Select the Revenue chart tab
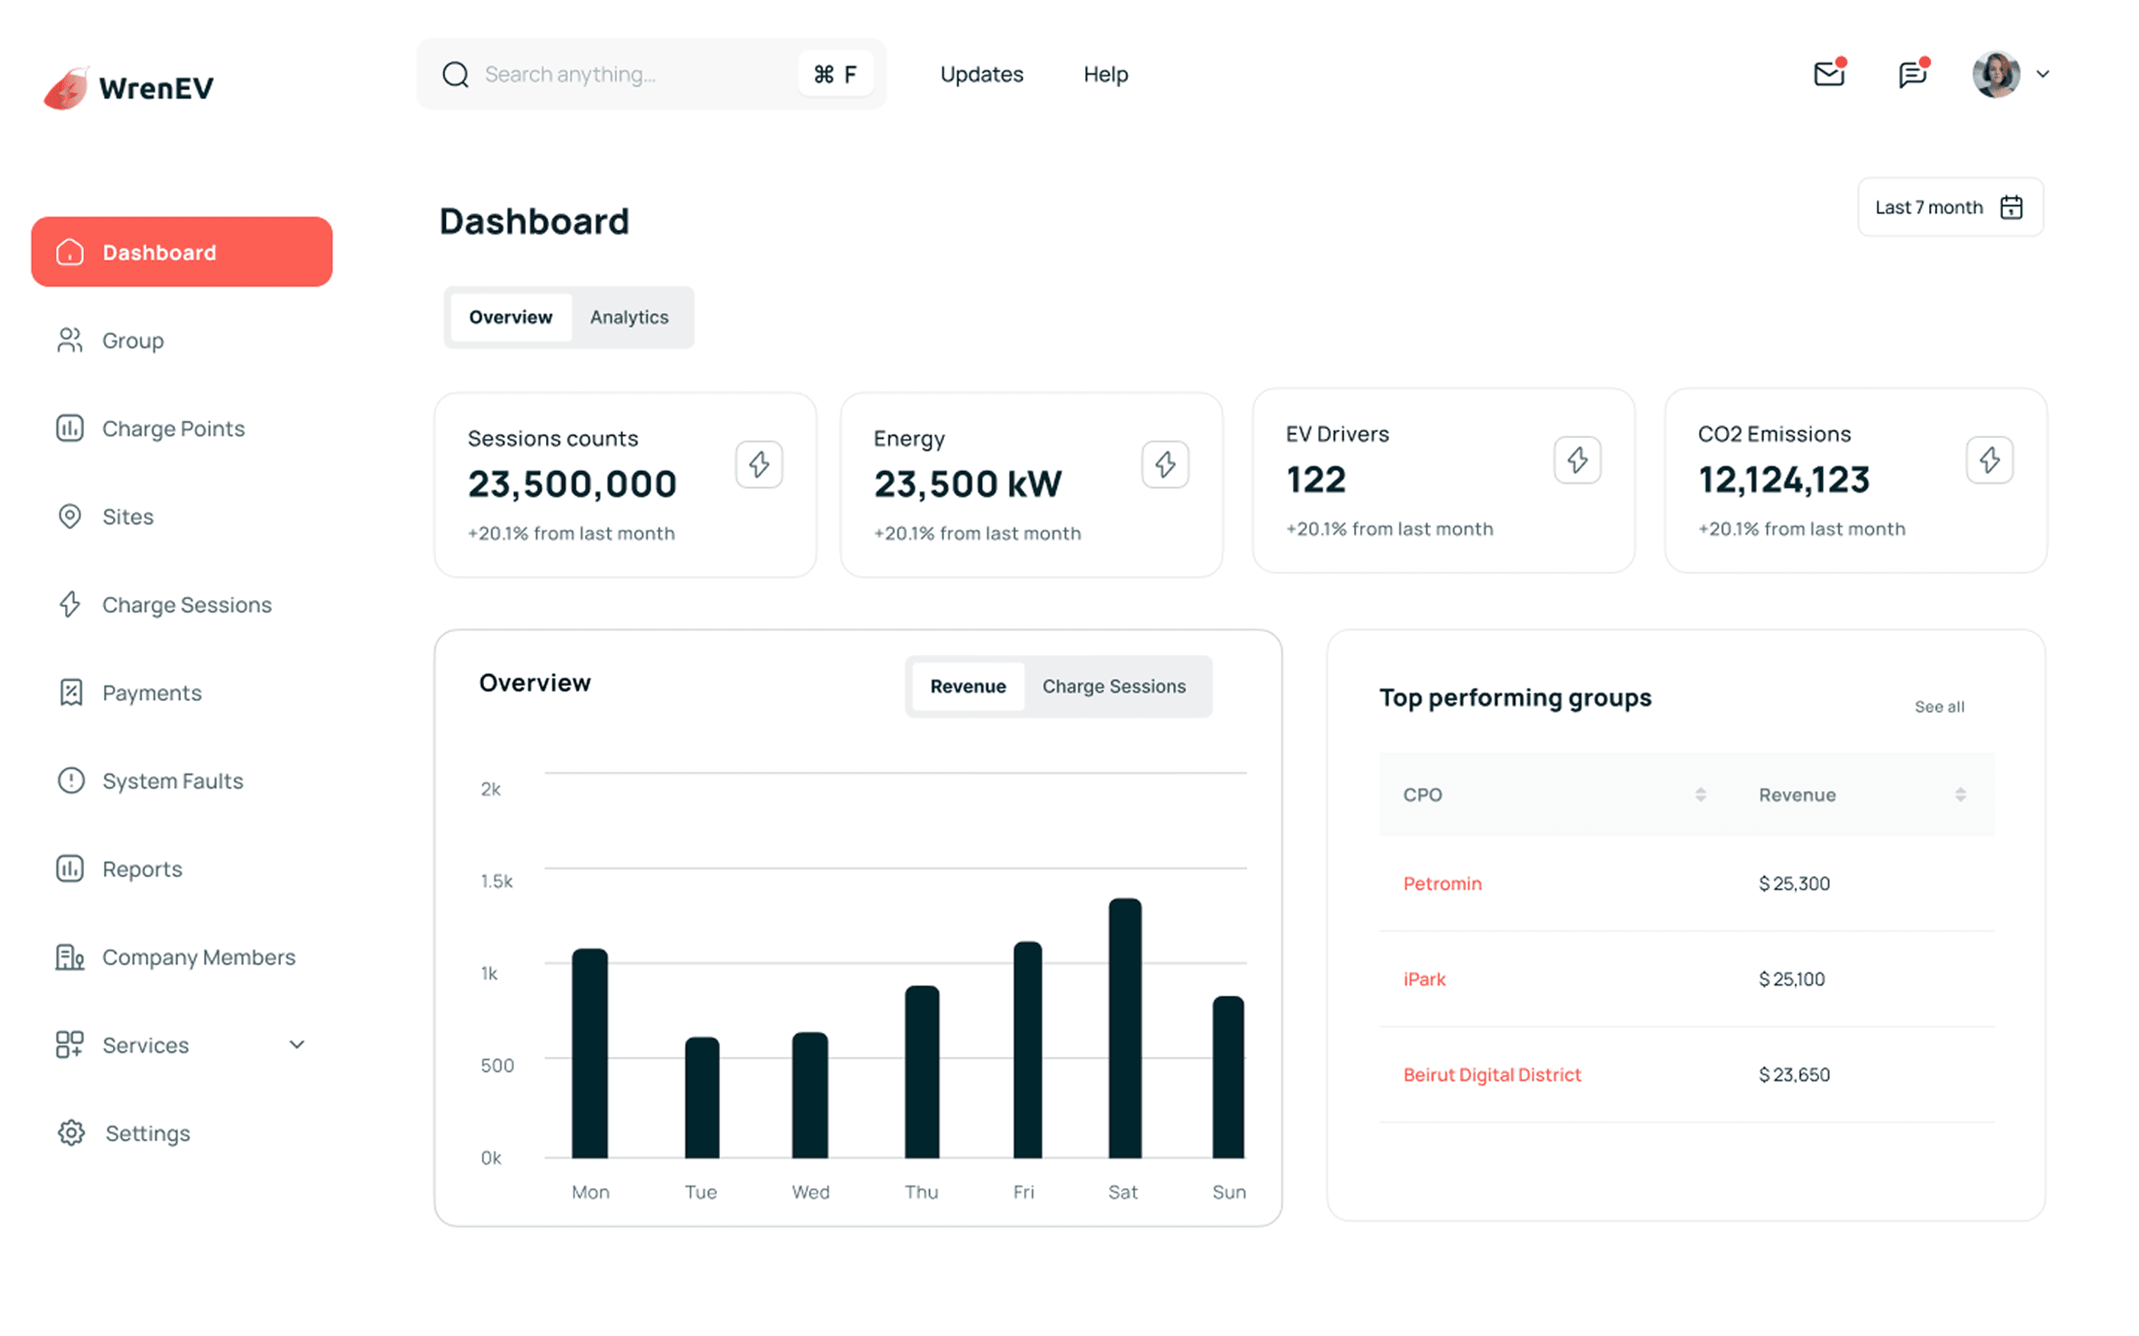The width and height of the screenshot is (2139, 1336). [x=968, y=686]
